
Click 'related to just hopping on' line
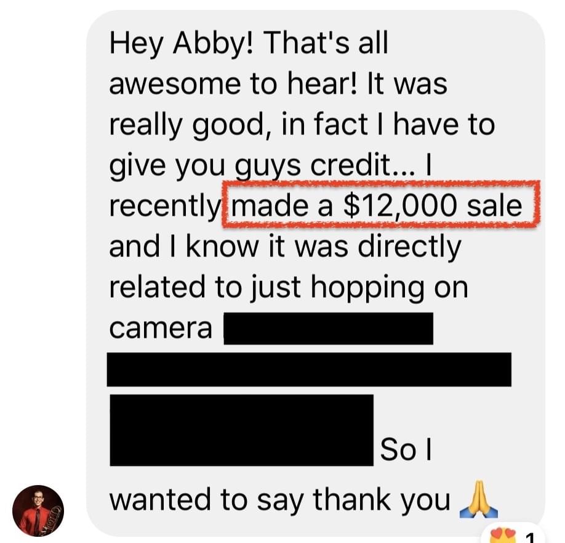[289, 288]
